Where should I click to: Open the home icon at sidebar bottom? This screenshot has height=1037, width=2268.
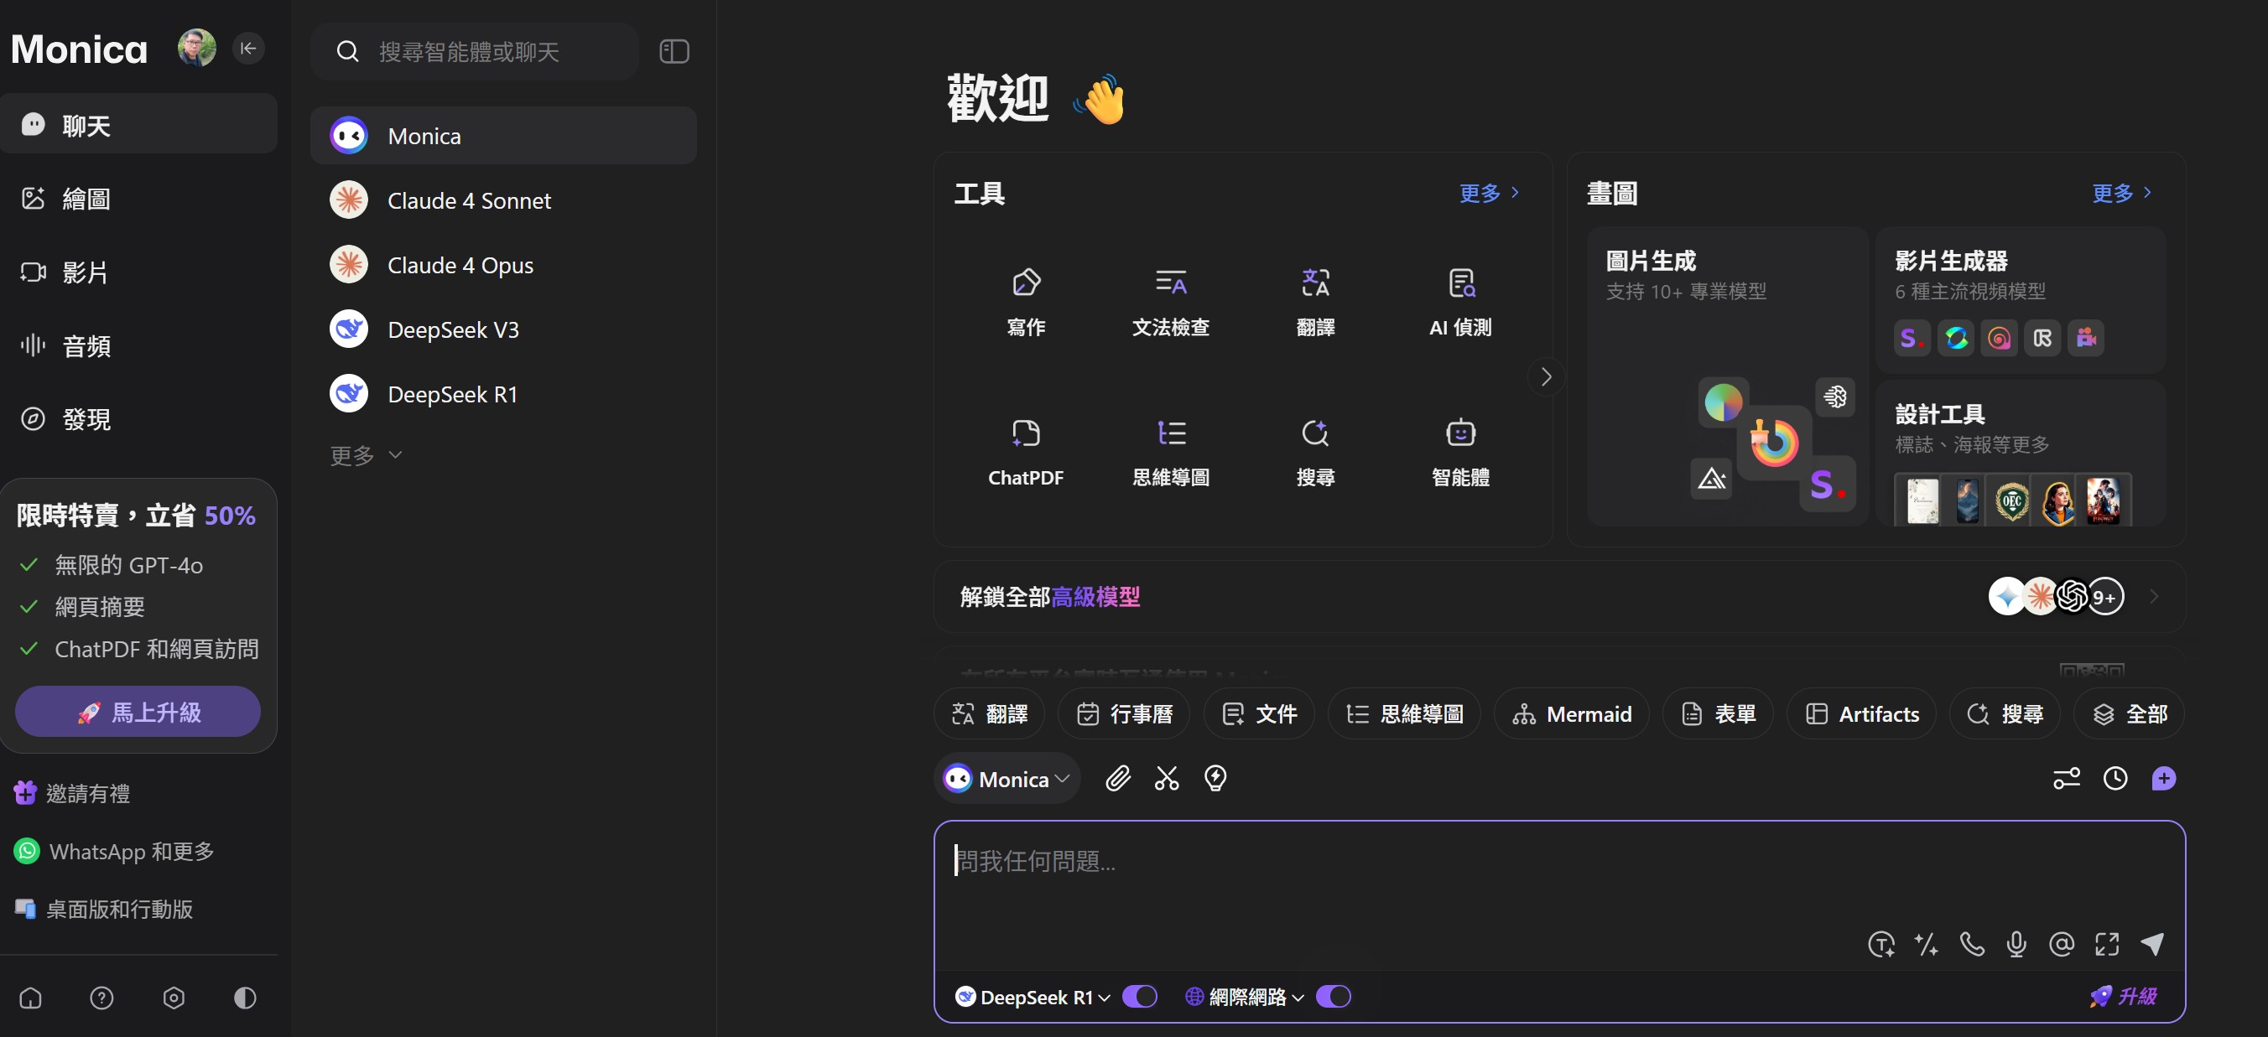tap(31, 998)
